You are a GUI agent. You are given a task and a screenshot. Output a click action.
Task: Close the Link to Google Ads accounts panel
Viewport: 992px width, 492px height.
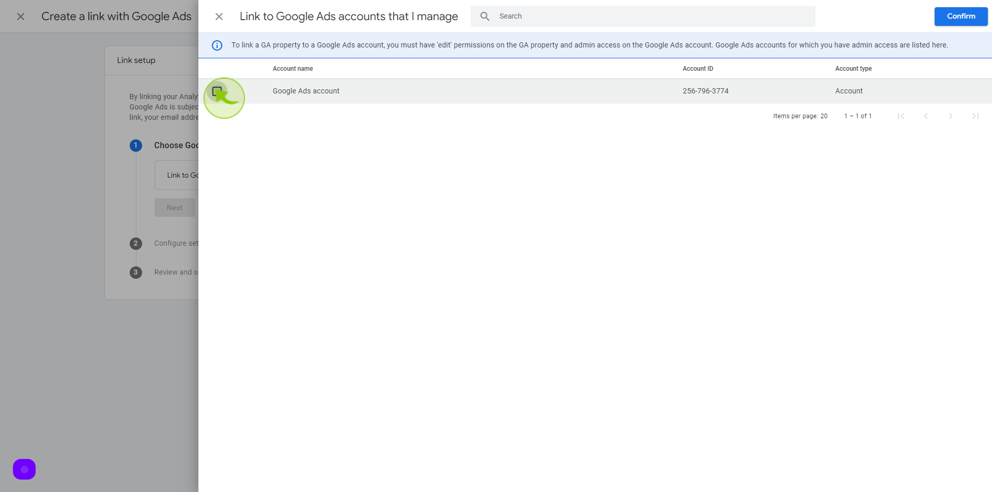[x=219, y=17]
